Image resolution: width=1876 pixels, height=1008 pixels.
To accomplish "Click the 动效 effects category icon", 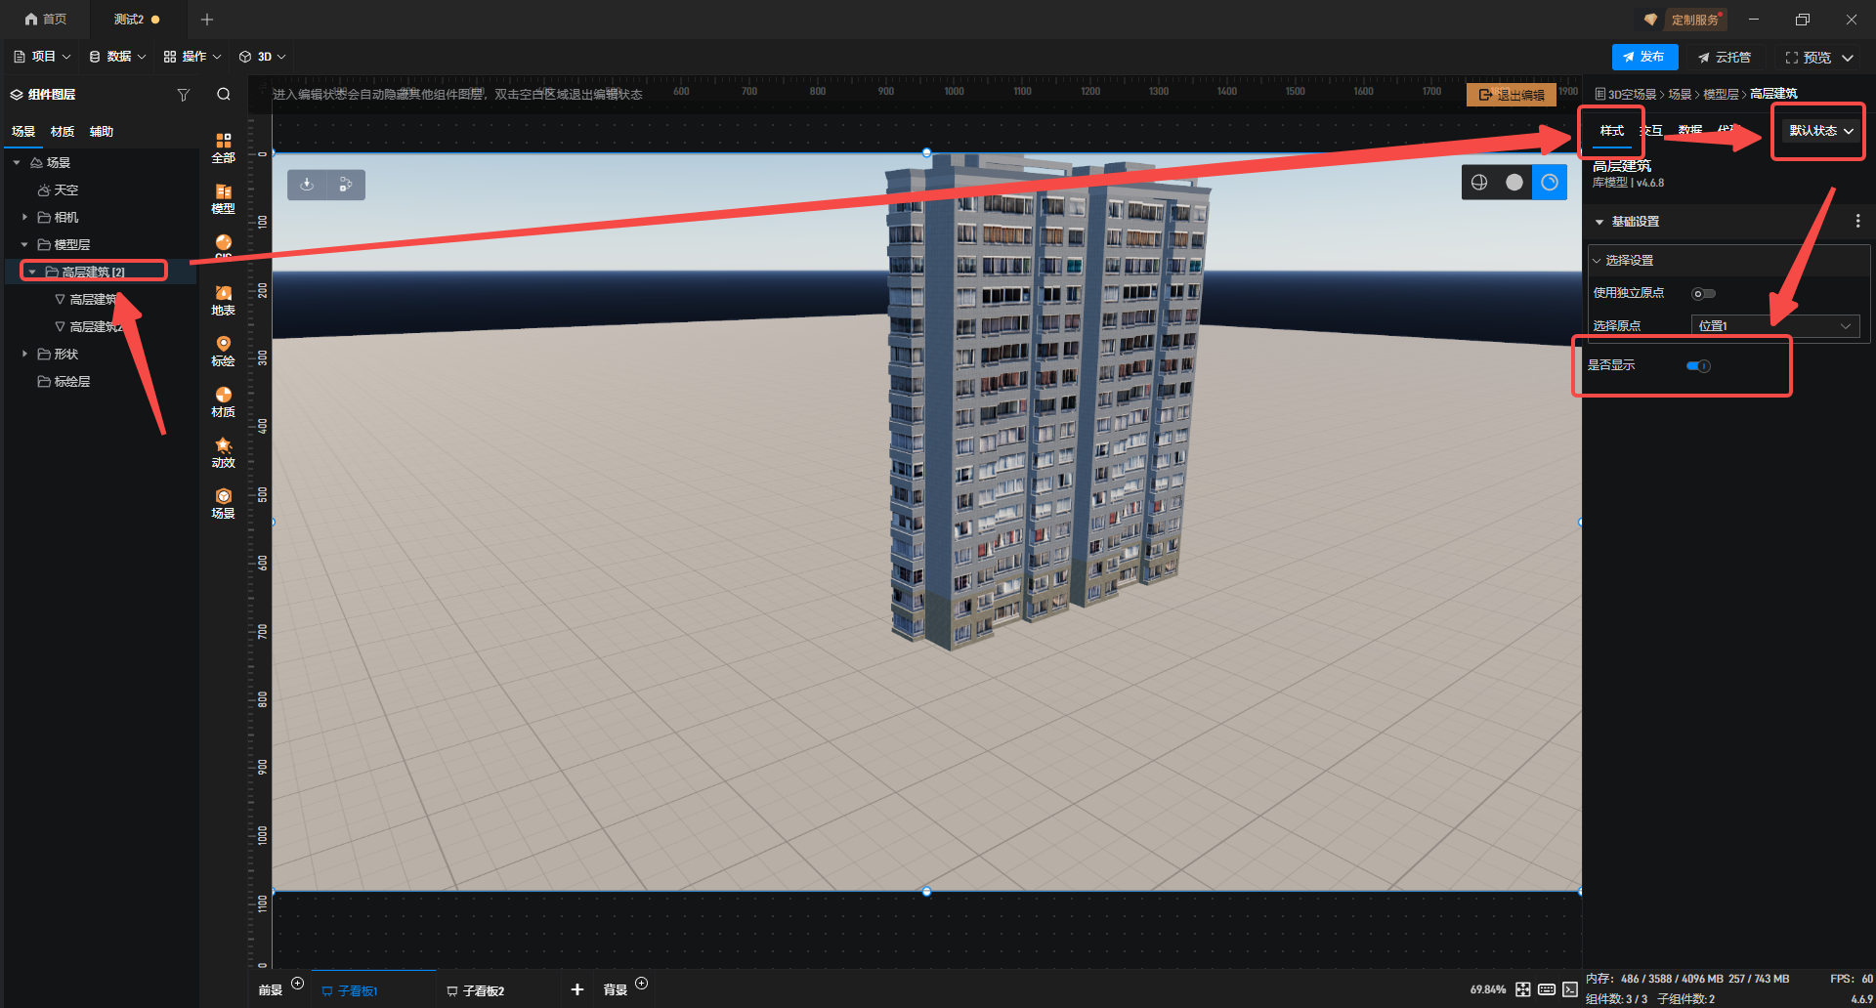I will pyautogui.click(x=223, y=452).
